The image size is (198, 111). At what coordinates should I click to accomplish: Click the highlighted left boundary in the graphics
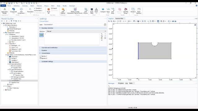click(138, 51)
